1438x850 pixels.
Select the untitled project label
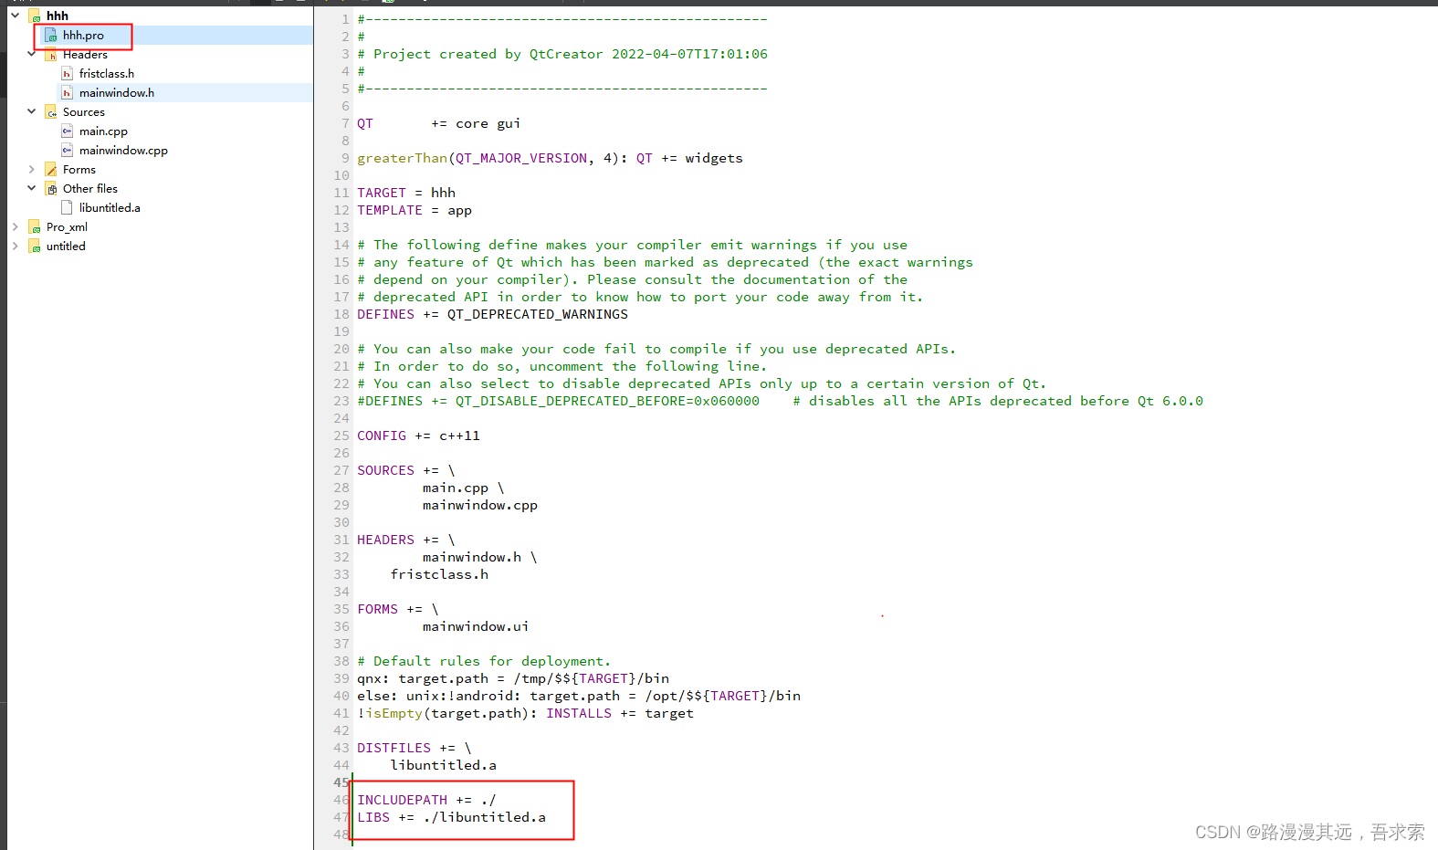(66, 246)
